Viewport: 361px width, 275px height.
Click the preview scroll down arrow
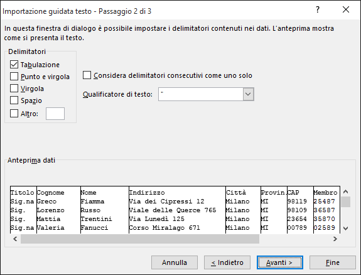pyautogui.click(x=345, y=229)
